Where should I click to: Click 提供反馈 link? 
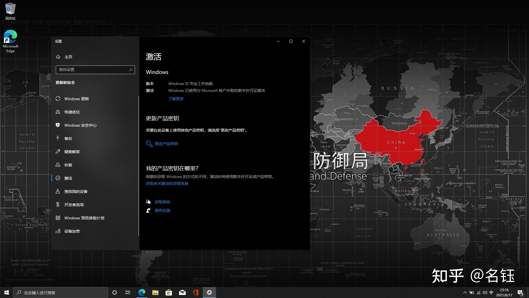(162, 211)
